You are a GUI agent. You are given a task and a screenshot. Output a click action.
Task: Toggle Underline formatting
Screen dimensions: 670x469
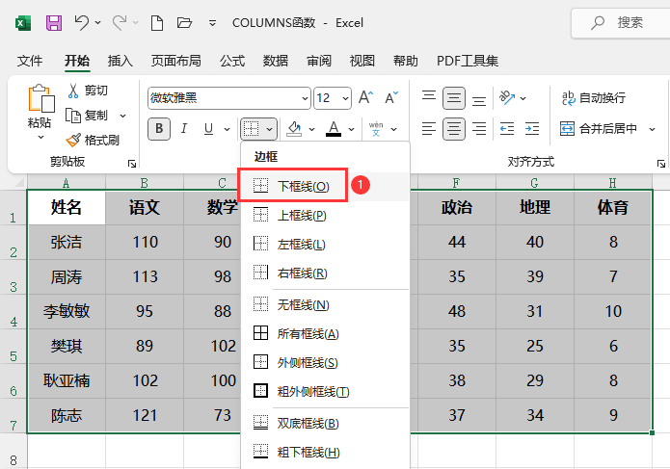click(x=208, y=128)
